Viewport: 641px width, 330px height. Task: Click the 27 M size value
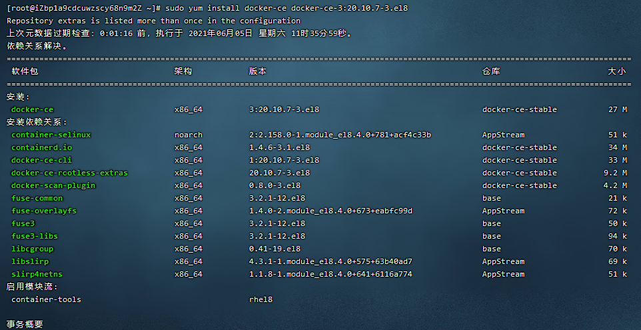click(618, 109)
